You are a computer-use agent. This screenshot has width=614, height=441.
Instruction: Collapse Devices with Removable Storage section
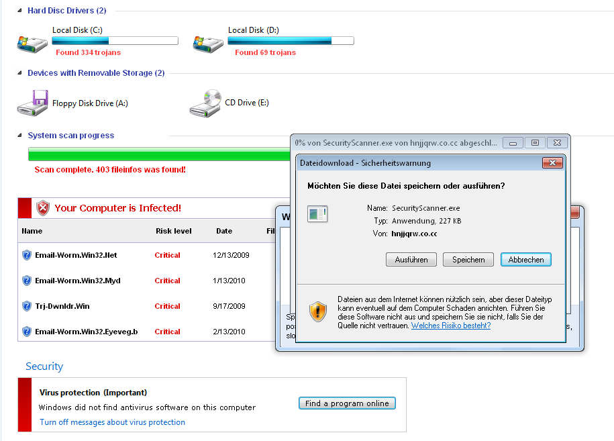click(19, 73)
